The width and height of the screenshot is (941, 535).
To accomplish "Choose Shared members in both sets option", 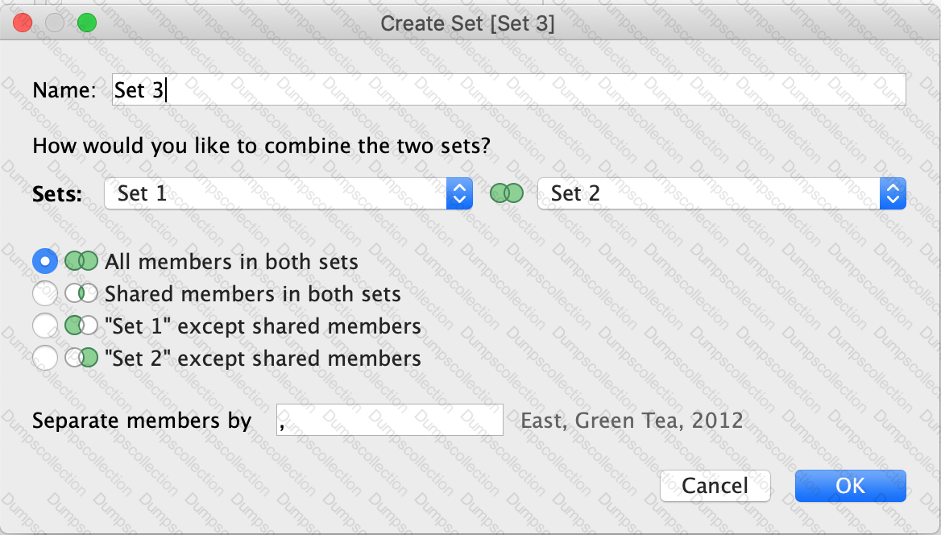I will tap(45, 294).
